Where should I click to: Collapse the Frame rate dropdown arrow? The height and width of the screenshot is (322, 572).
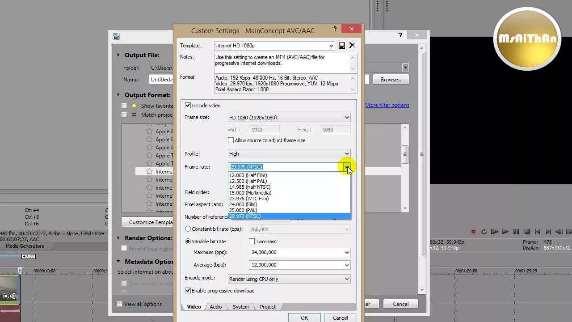[347, 167]
